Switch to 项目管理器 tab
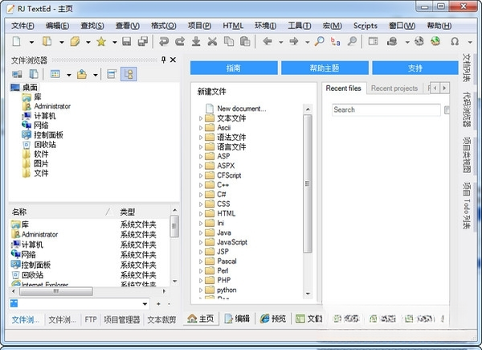This screenshot has width=482, height=350. pyautogui.click(x=122, y=320)
